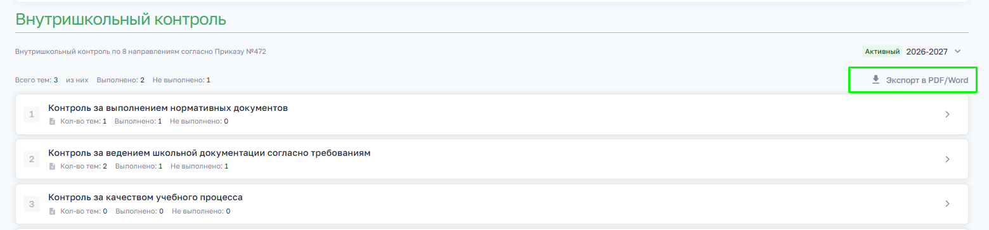
Task: Click the Всего тем: 3 summary counter
Action: click(37, 80)
